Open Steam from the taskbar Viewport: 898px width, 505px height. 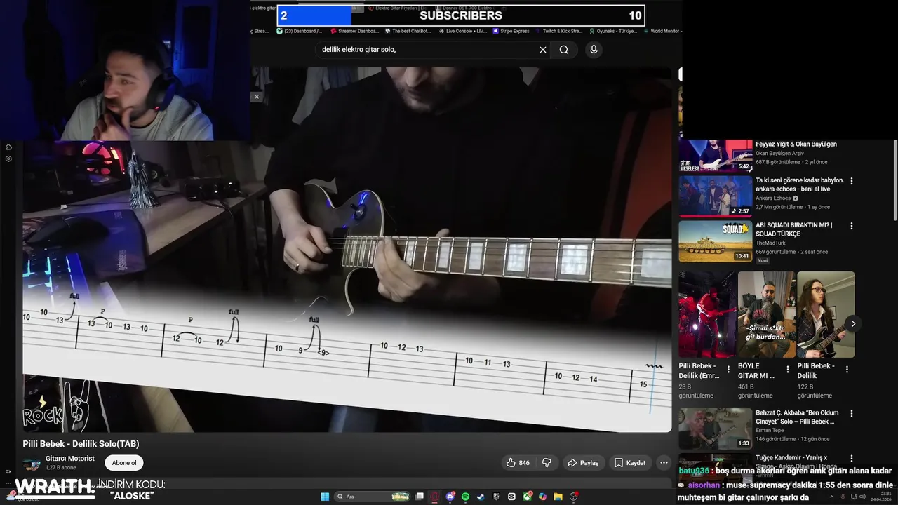481,497
